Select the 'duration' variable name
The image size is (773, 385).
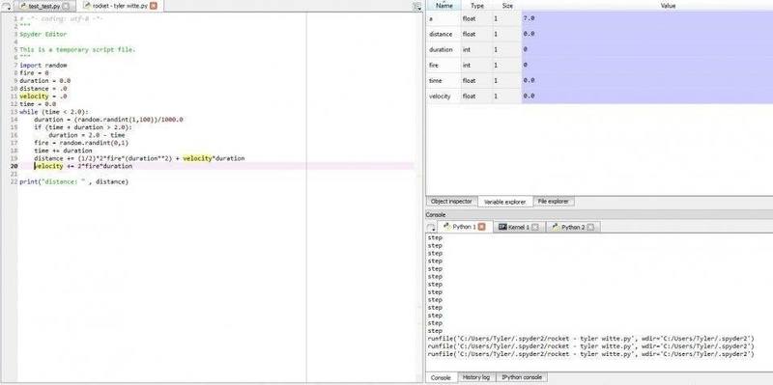coord(441,49)
